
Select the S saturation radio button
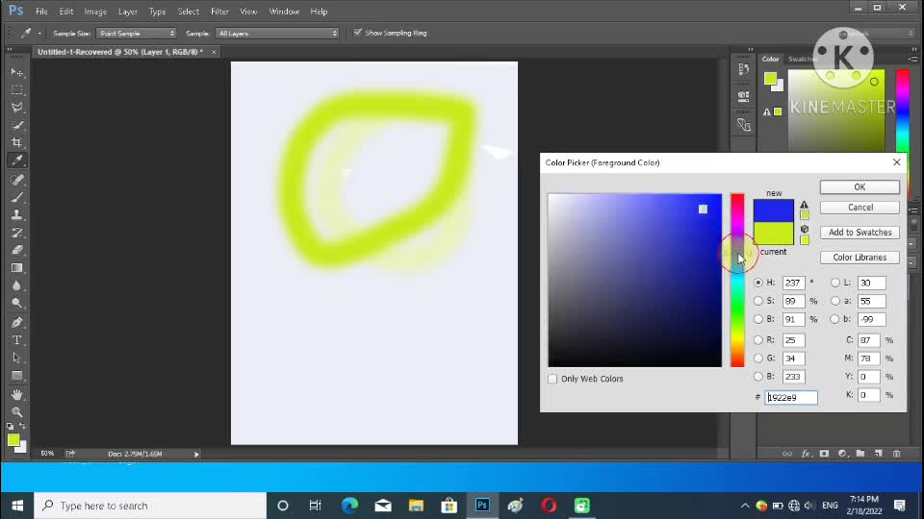click(x=758, y=301)
